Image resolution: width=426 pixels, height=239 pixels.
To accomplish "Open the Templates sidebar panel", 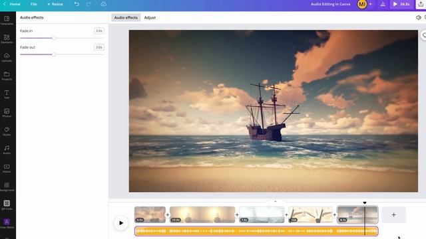I will (x=7, y=21).
